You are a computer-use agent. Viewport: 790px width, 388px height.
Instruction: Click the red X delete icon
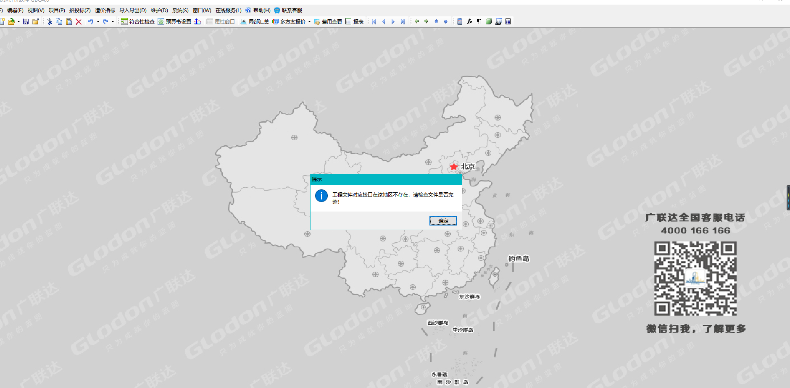click(x=79, y=21)
